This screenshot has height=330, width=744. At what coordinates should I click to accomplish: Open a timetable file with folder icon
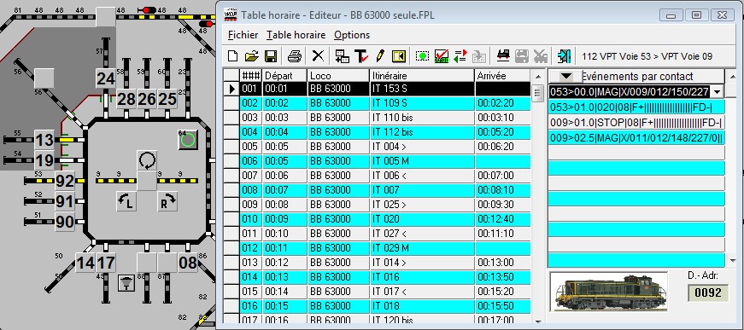click(251, 56)
